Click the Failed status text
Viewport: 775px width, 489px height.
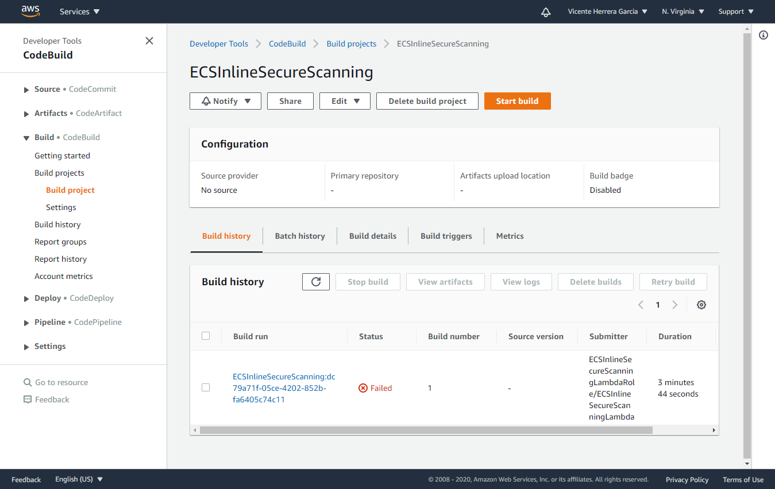click(381, 388)
